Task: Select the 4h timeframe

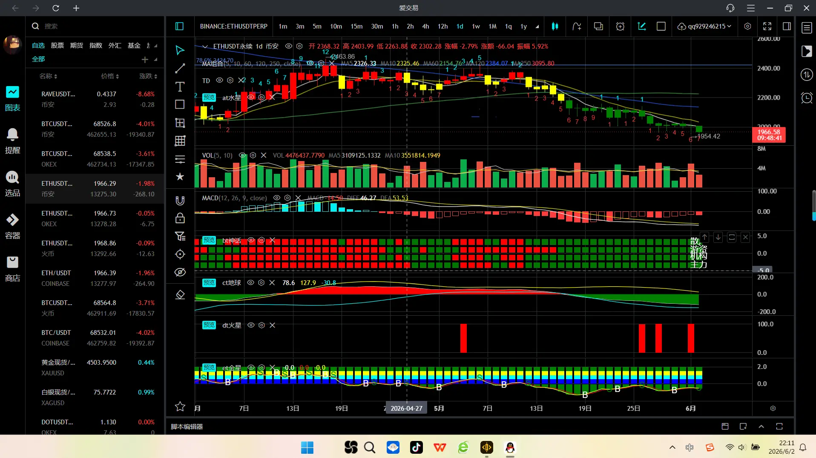Action: click(x=425, y=26)
